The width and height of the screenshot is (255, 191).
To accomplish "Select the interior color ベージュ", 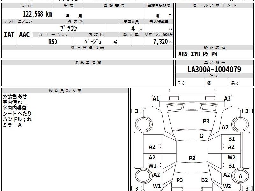I will click(93, 42).
